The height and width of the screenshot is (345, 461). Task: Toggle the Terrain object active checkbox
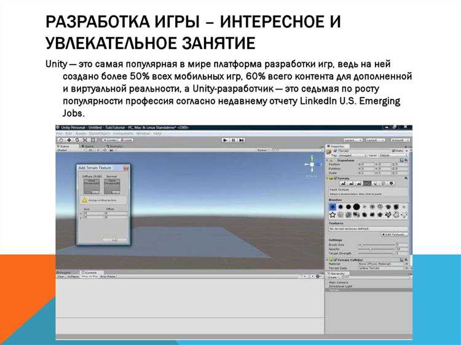[x=336, y=151]
